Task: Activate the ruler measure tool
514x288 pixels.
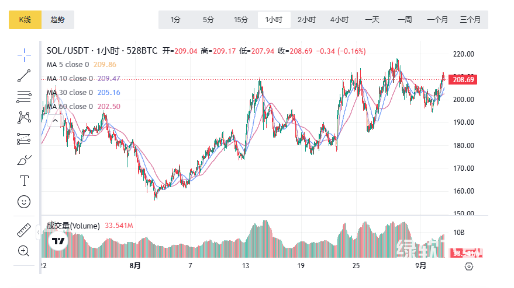Action: (24, 230)
